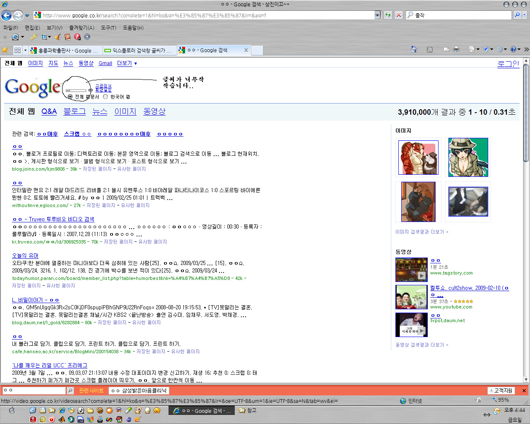Click the taskbar clock showing 오후 4:44
Image resolution: width=530 pixels, height=424 pixels.
pos(514,410)
